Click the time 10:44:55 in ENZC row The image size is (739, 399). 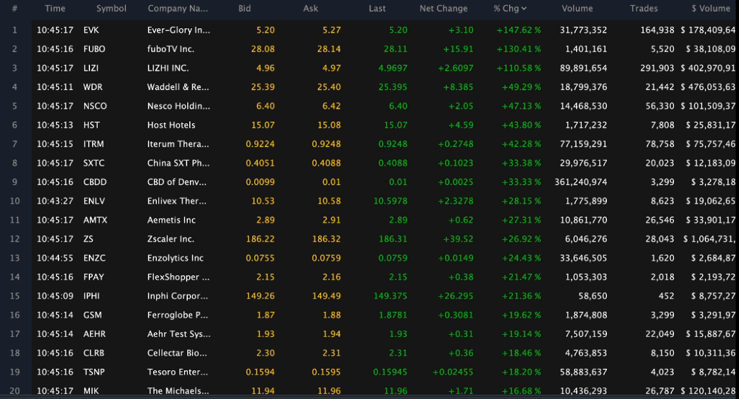(x=55, y=258)
